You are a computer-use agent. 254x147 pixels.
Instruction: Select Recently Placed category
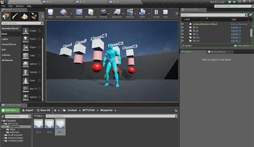coord(10,28)
